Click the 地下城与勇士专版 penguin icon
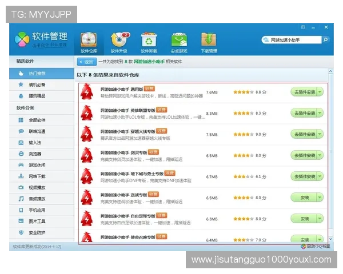This screenshot has height=274, width=343. [x=87, y=176]
